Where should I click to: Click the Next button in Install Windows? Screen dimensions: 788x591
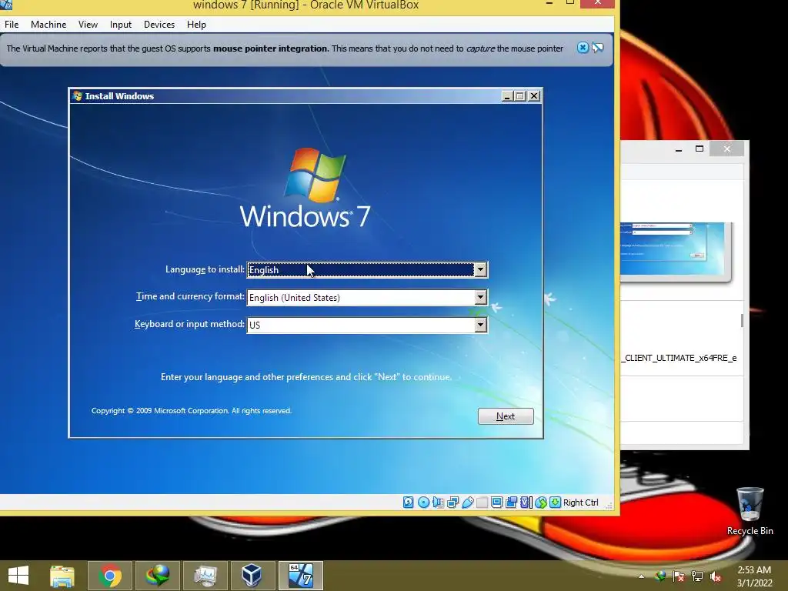coord(506,416)
